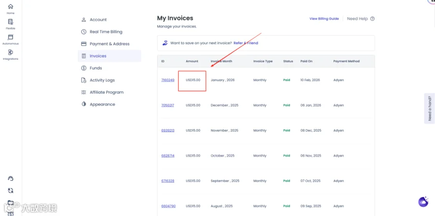Open invoice 6604790
The height and width of the screenshot is (216, 435).
click(x=168, y=206)
